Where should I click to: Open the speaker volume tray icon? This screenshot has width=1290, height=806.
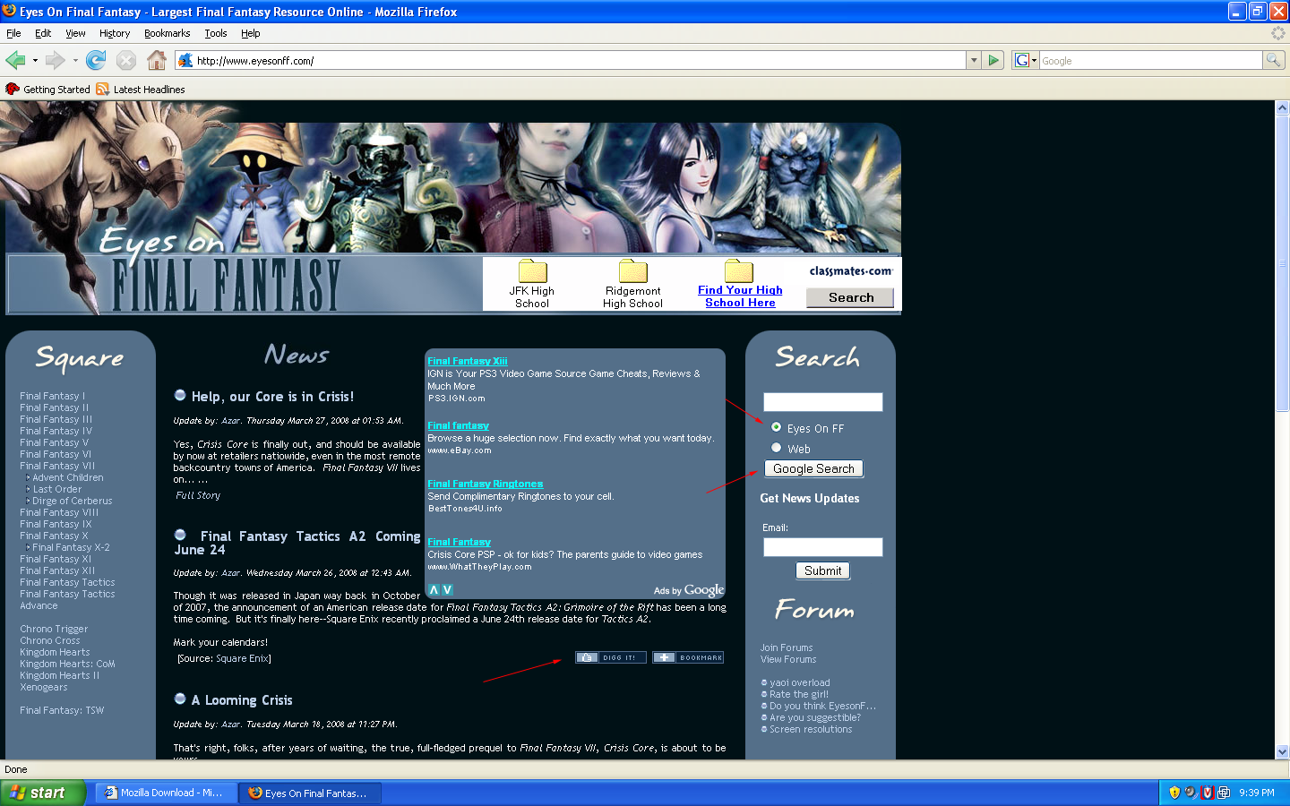(x=1191, y=793)
